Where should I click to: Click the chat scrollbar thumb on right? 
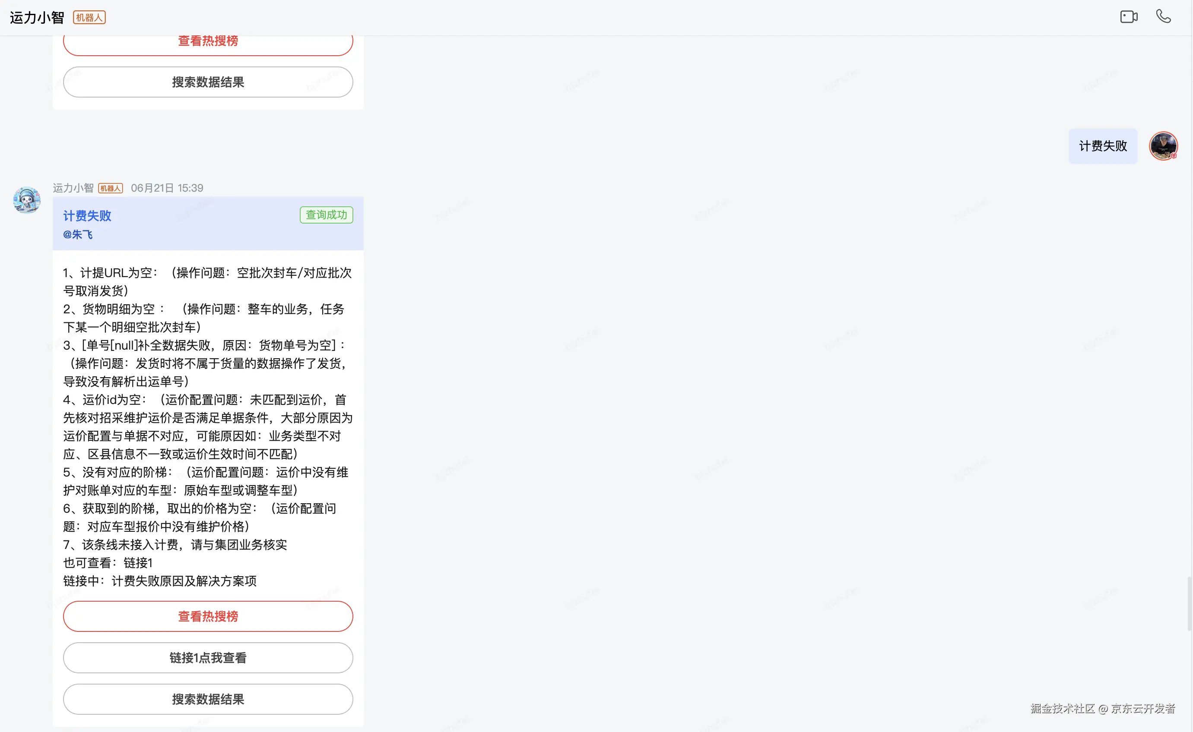pos(1189,603)
